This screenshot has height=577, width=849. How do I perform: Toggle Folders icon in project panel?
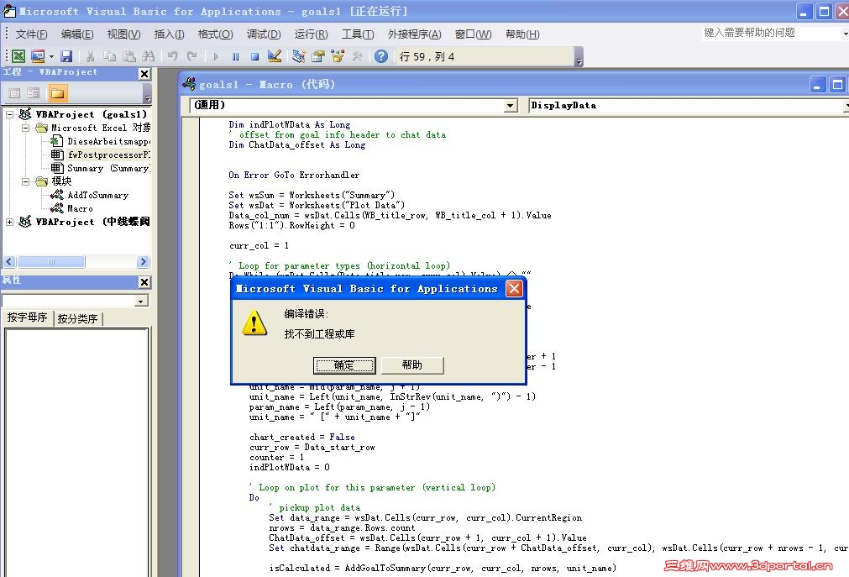point(57,93)
